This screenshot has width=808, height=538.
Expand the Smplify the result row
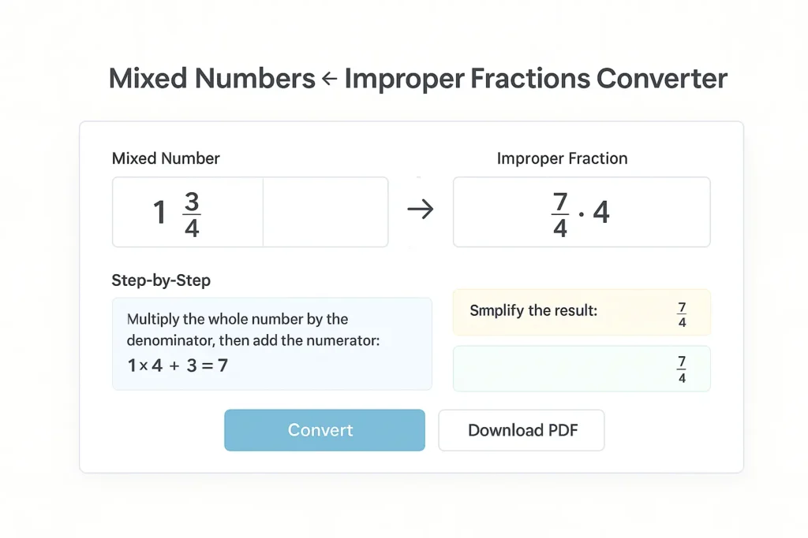(582, 312)
